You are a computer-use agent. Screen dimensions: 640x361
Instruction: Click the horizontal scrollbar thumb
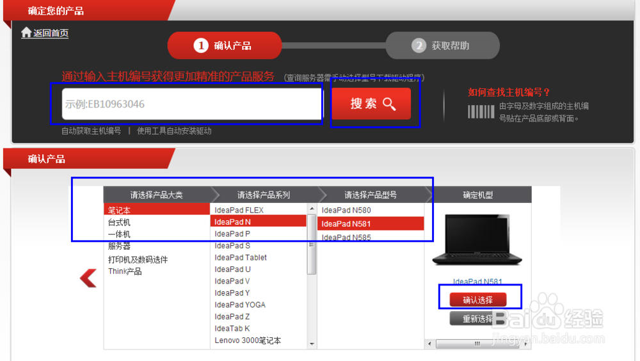[x=477, y=344]
